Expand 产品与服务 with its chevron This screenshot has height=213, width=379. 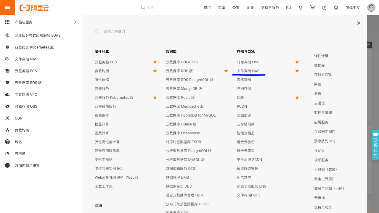click(x=75, y=22)
